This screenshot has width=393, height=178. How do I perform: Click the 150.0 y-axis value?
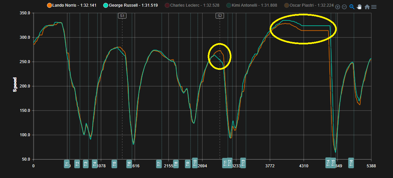[25, 111]
